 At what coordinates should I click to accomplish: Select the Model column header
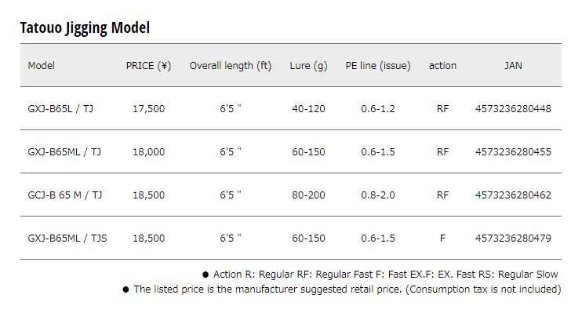42,66
